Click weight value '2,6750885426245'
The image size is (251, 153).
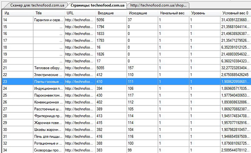[x=236, y=75]
